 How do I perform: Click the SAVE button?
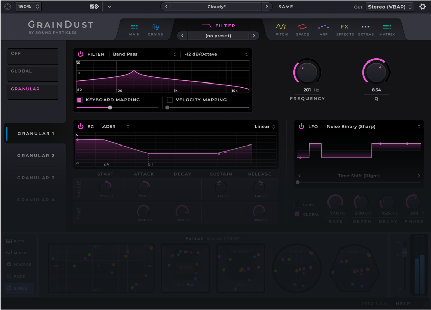pyautogui.click(x=286, y=7)
